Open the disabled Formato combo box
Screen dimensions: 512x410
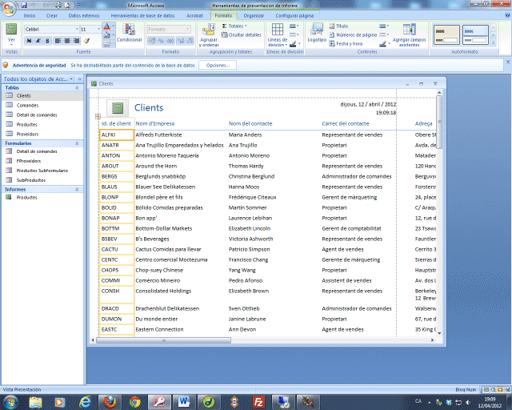169,29
